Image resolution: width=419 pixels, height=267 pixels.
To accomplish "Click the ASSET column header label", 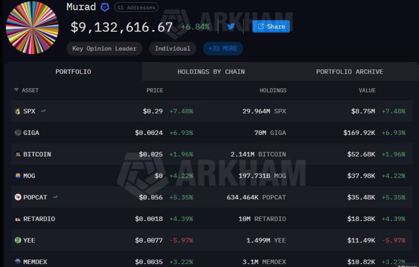I will (30, 90).
